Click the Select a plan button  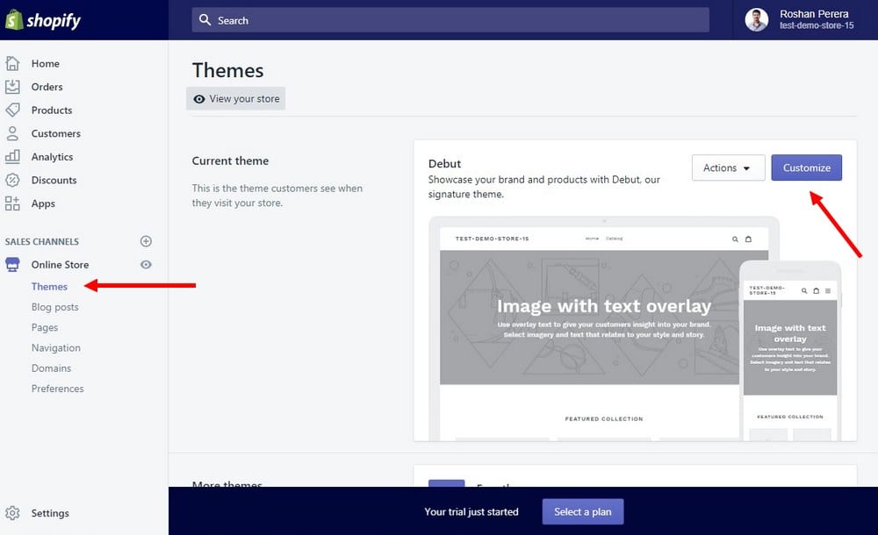[x=582, y=511]
